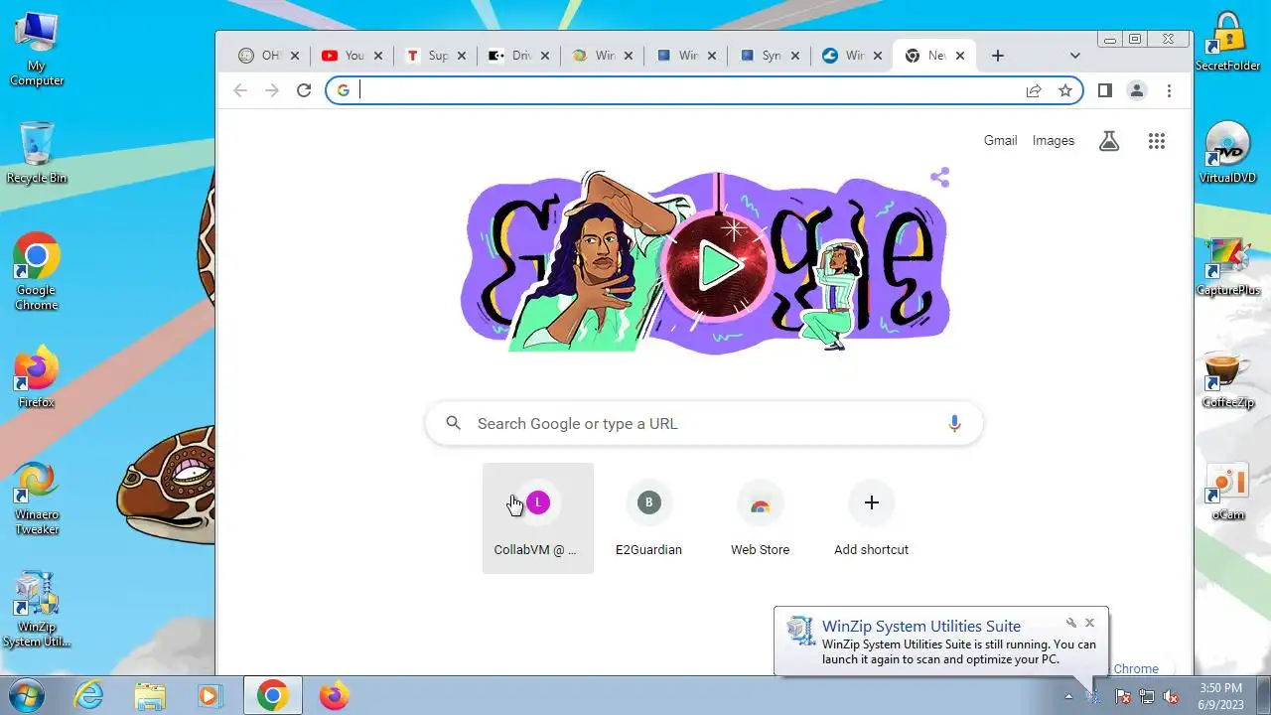The width and height of the screenshot is (1271, 715).
Task: Open a new Chrome tab with plus
Action: [998, 56]
